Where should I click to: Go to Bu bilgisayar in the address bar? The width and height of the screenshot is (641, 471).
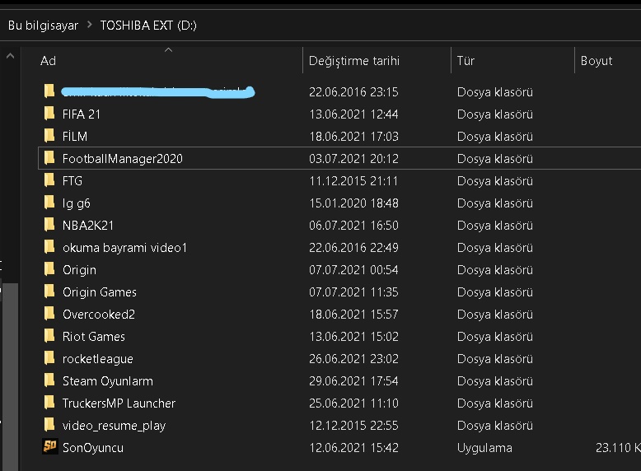point(43,26)
